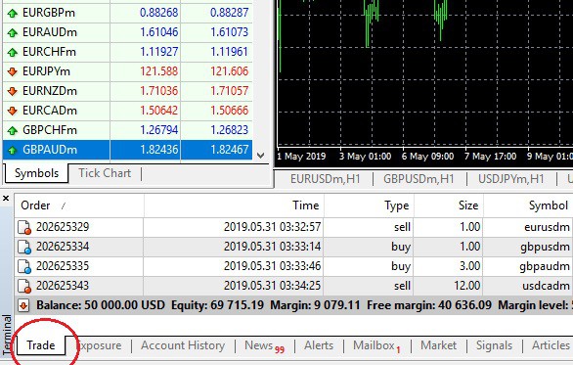Click the time 2019.05.31 03:33:46
The width and height of the screenshot is (573, 365).
pyautogui.click(x=272, y=266)
